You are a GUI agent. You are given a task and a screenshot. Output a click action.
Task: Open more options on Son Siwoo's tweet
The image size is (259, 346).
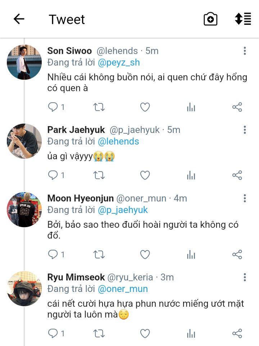pyautogui.click(x=245, y=51)
